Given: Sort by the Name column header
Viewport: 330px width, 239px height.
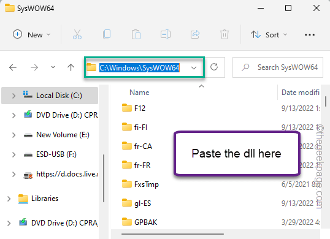Looking at the screenshot, I should click(x=139, y=93).
